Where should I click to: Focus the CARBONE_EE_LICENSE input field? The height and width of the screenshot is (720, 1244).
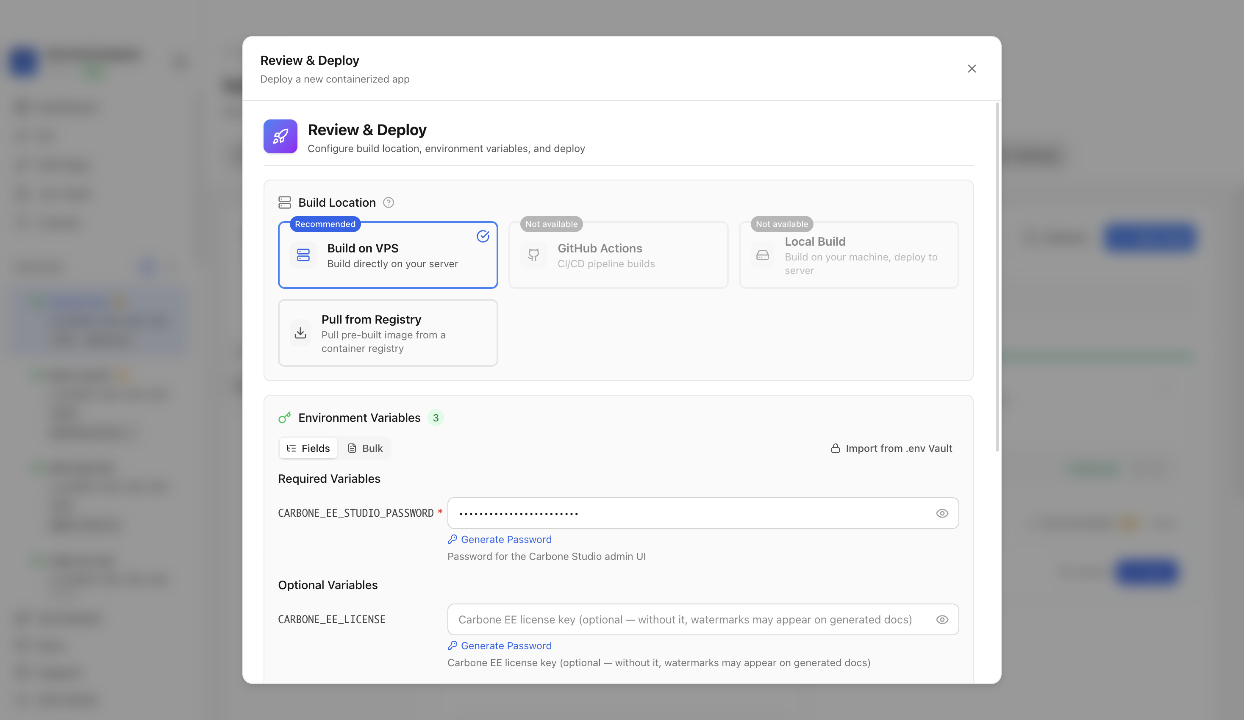tap(703, 619)
